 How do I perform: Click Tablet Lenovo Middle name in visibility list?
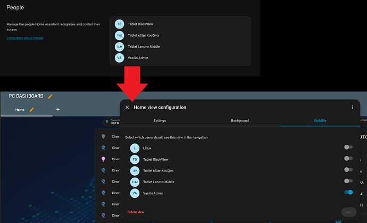(159, 182)
